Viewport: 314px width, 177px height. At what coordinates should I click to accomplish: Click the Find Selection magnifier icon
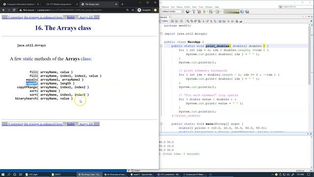188,21
